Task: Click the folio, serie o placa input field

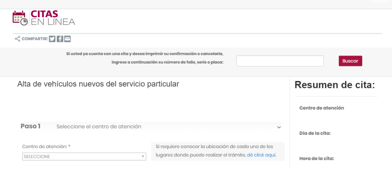Action: click(x=280, y=61)
